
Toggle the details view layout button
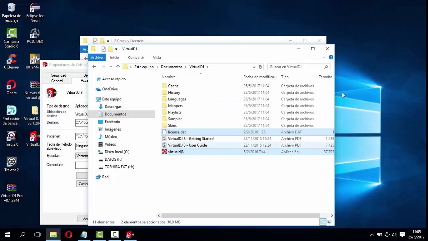323,222
